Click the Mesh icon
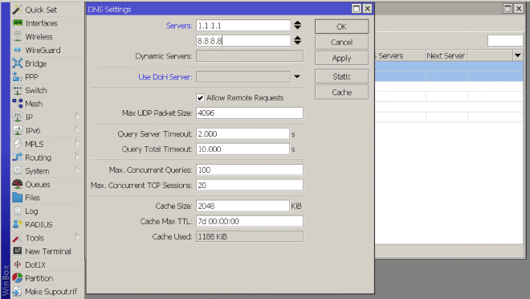This screenshot has width=530, height=299. (x=17, y=103)
